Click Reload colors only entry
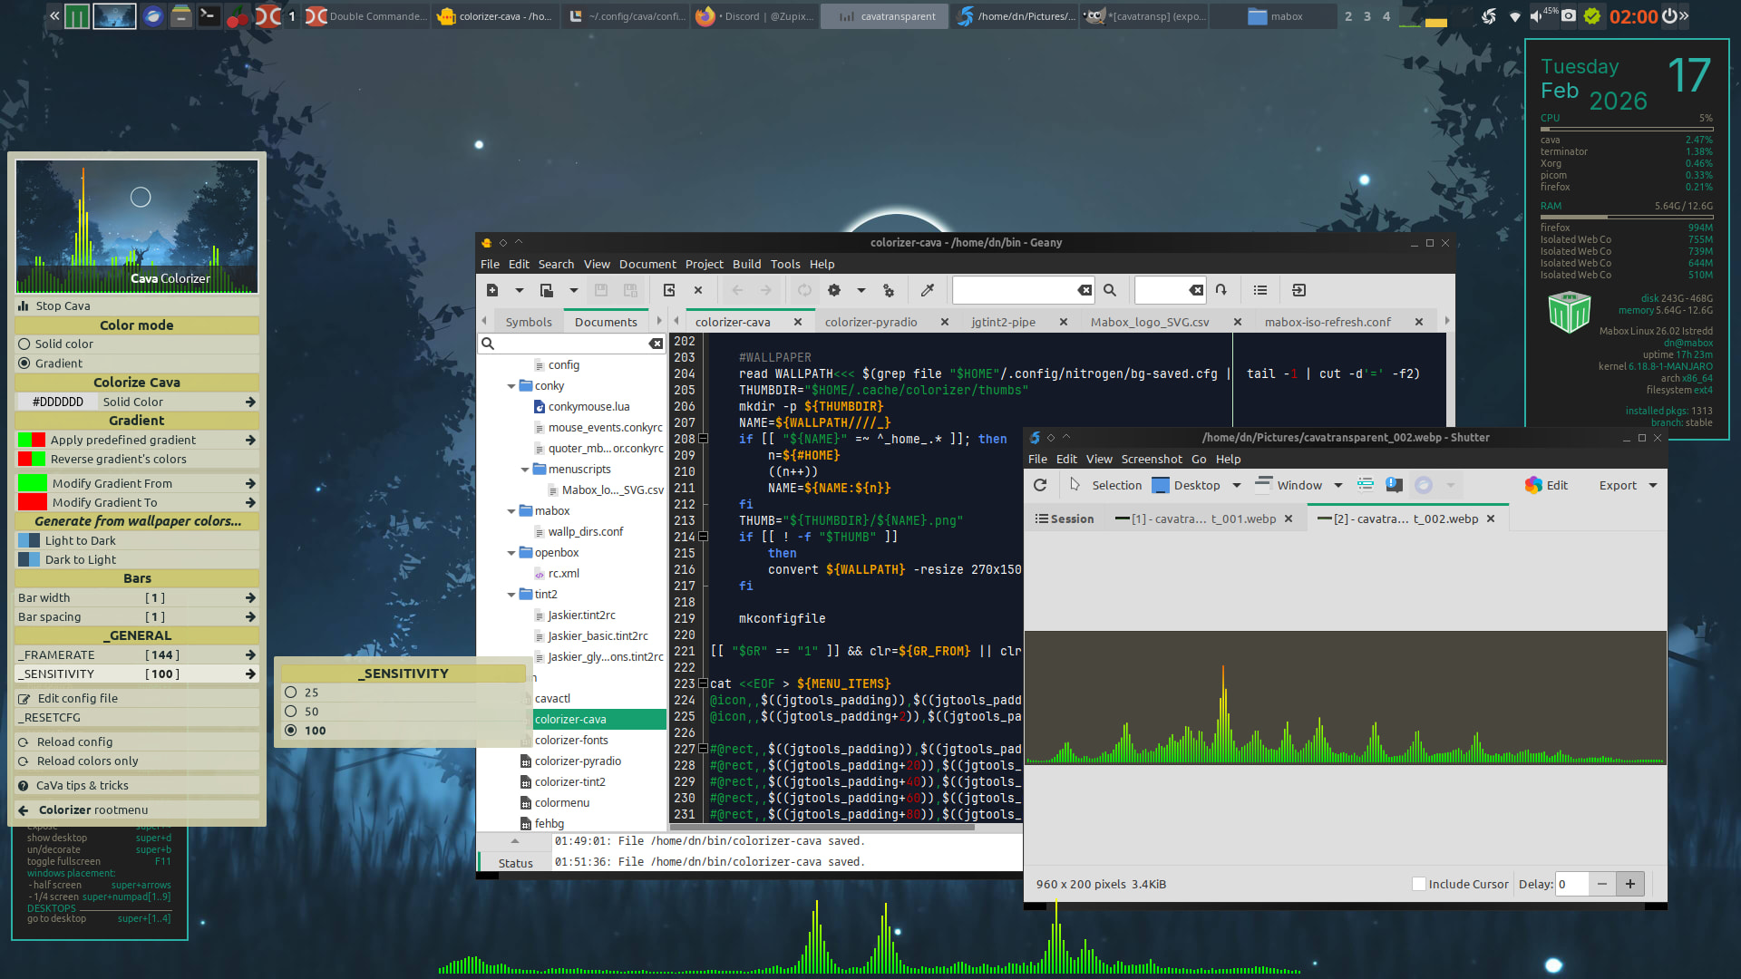Image resolution: width=1741 pixels, height=979 pixels. (x=88, y=761)
